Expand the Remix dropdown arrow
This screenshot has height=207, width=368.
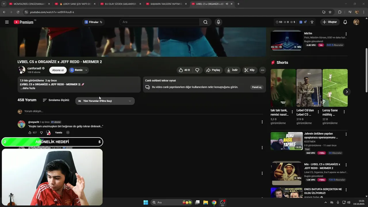click(x=86, y=70)
